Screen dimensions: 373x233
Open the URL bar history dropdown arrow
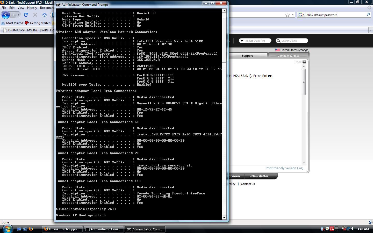pyautogui.click(x=293, y=15)
